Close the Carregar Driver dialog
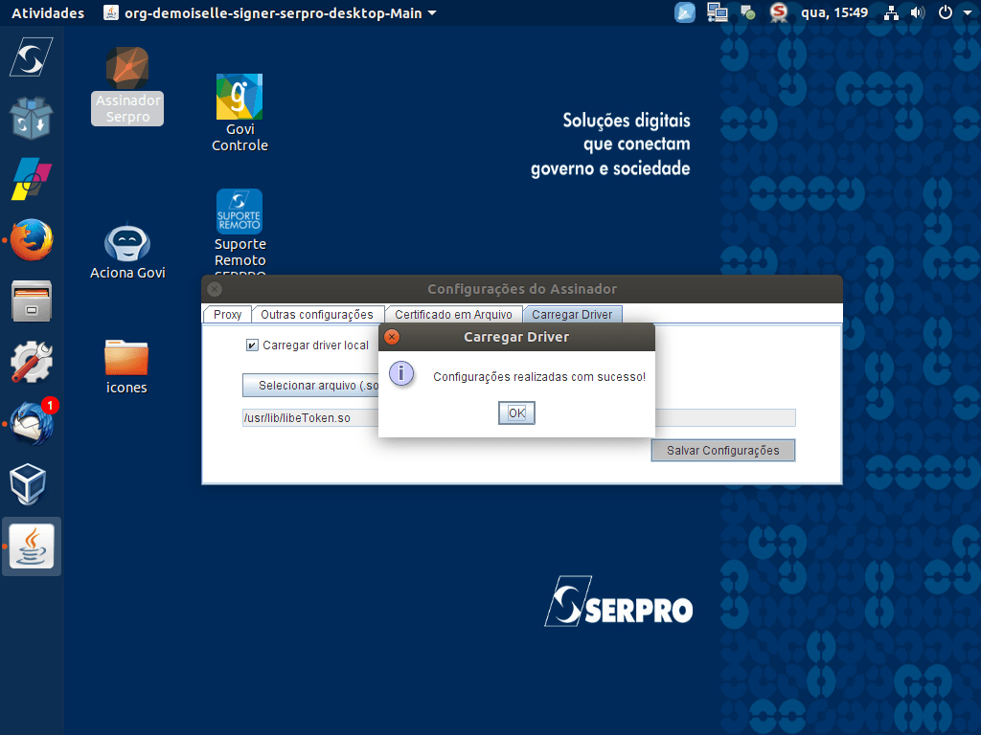The width and height of the screenshot is (981, 735). pos(392,337)
